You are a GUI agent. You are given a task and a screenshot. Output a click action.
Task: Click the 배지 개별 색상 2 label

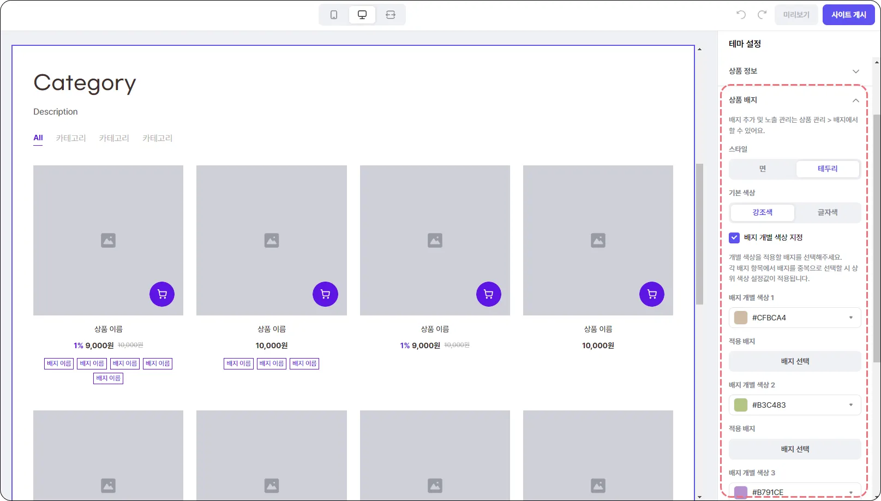[x=752, y=385]
